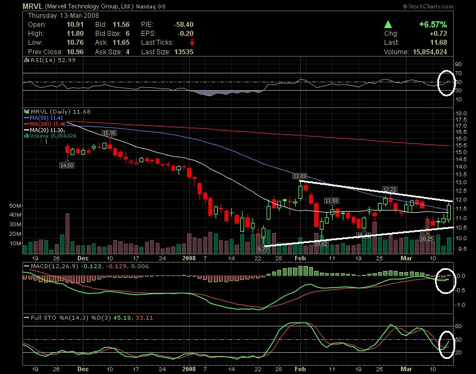Click the 80 level on the stochastic axis
The height and width of the screenshot is (374, 476).
(458, 326)
